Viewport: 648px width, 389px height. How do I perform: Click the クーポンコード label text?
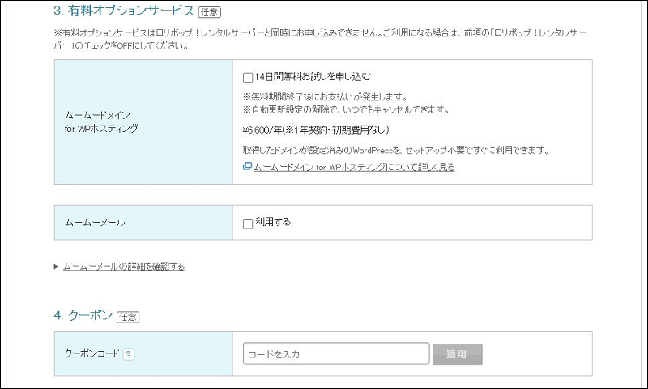pyautogui.click(x=92, y=354)
